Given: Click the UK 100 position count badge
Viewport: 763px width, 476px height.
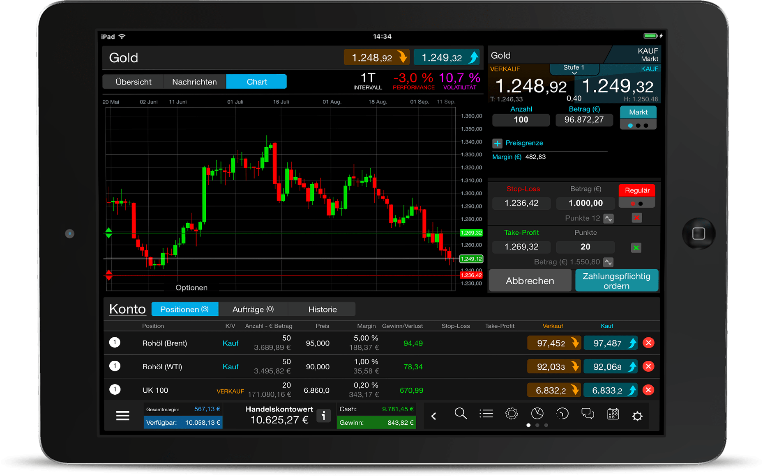Looking at the screenshot, I should pyautogui.click(x=115, y=389).
